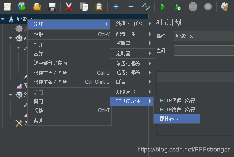Expand the 断言 submenu
234x157 pixels.
pyautogui.click(x=132, y=82)
